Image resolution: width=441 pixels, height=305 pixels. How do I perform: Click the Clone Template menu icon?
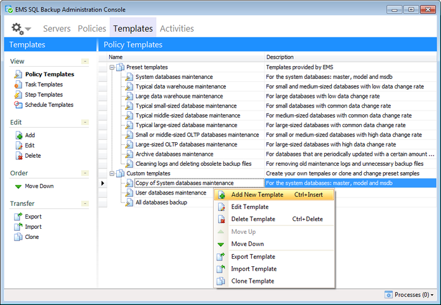pyautogui.click(x=221, y=281)
